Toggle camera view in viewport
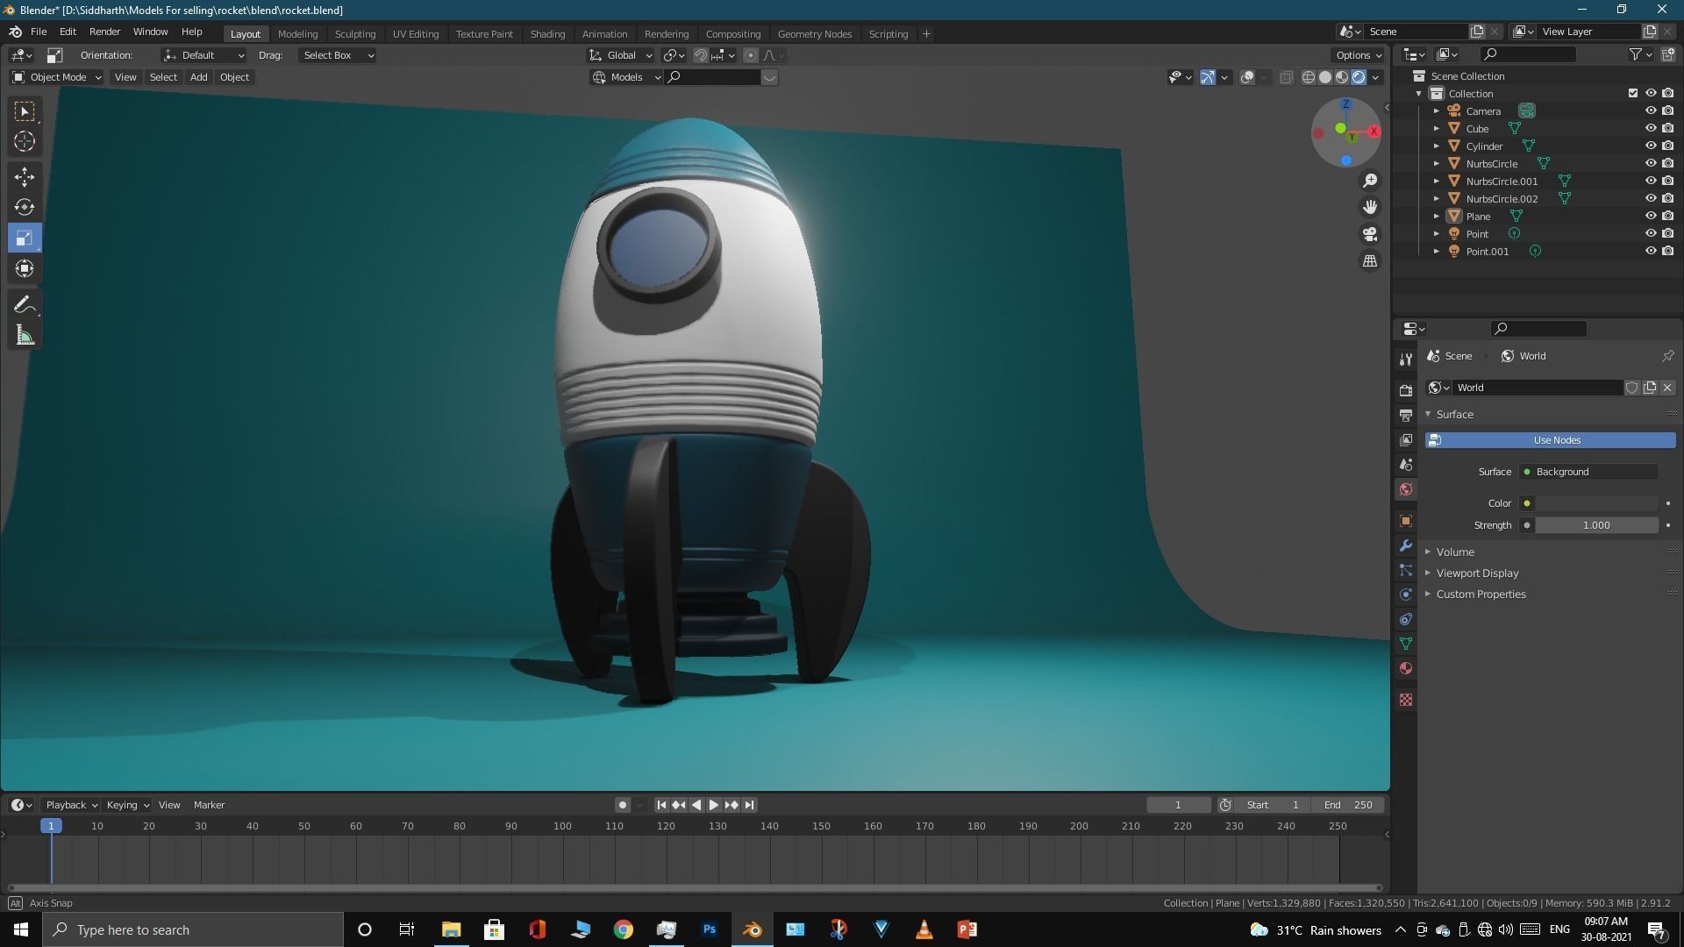 coord(1370,234)
